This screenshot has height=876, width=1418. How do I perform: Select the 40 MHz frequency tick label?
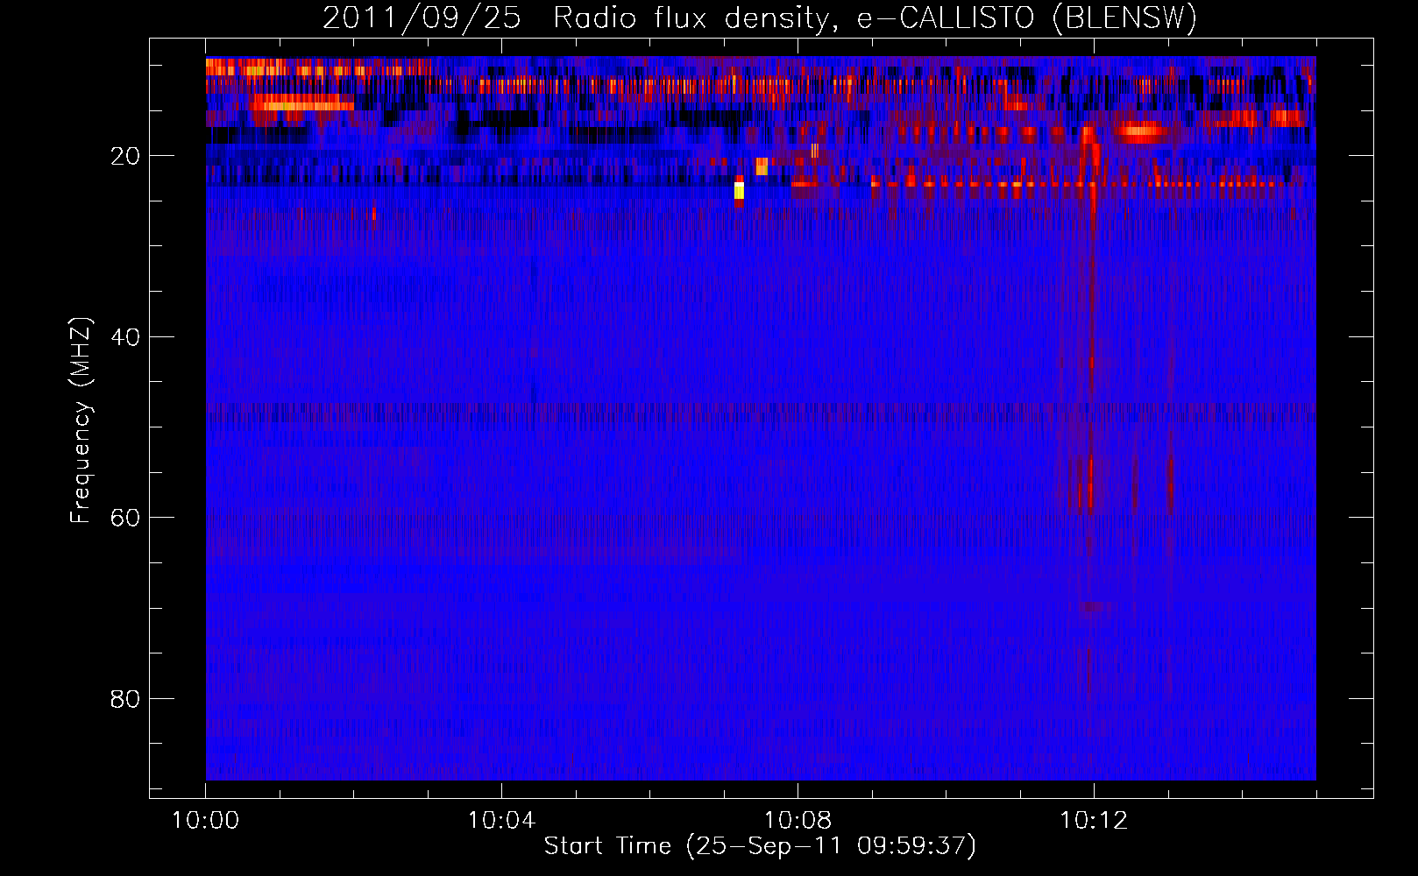point(126,337)
